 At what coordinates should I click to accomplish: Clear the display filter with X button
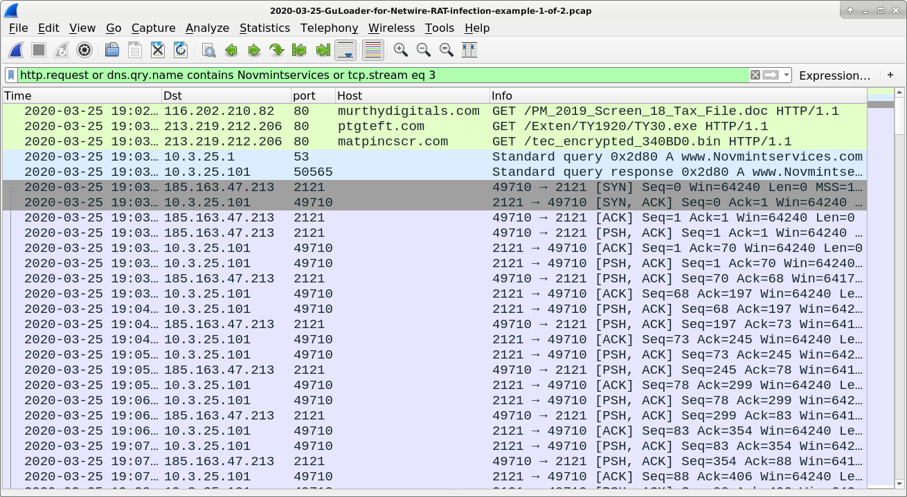click(754, 75)
